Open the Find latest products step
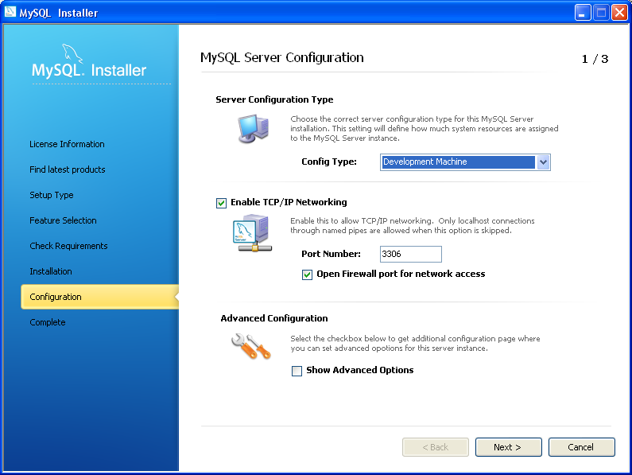This screenshot has width=632, height=475. pos(67,169)
